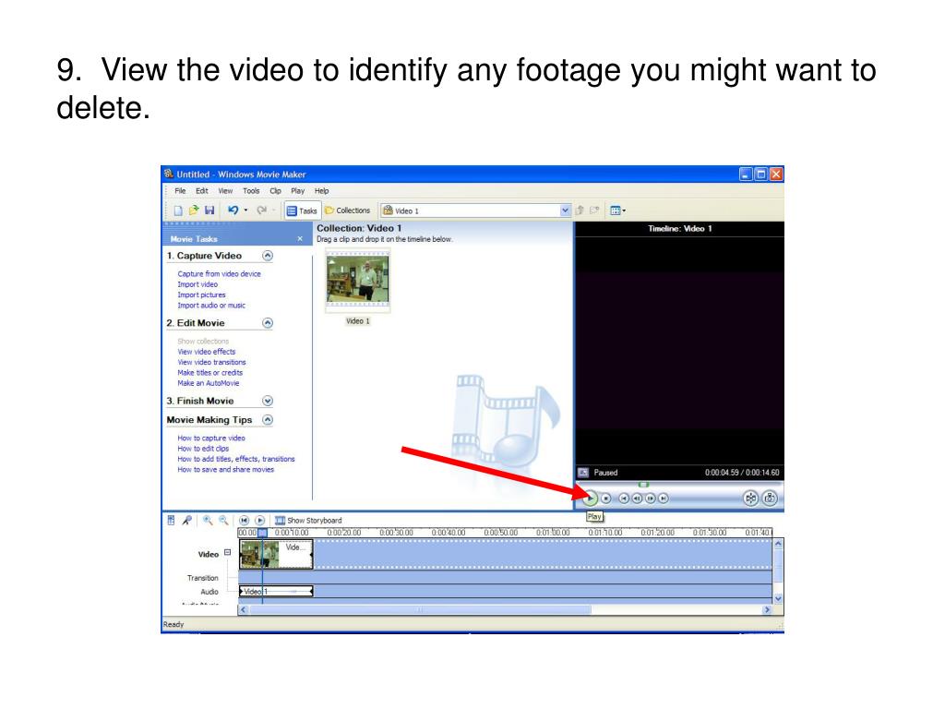
Task: Click the timeline vertical scroll down arrow
Action: 778,598
